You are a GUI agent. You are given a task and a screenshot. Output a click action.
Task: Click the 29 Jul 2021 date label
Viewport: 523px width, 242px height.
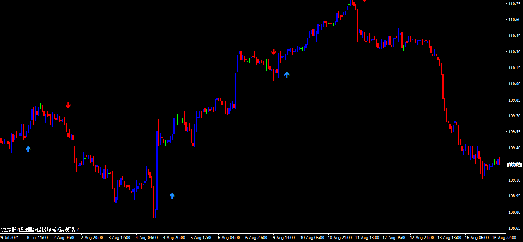9,237
